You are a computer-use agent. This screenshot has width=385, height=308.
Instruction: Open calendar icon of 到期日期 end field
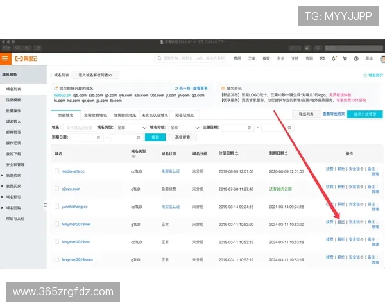tap(138, 137)
